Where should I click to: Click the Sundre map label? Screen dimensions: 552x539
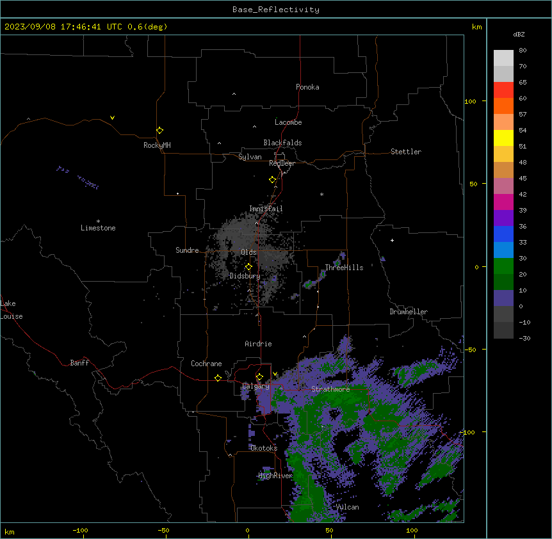click(187, 250)
